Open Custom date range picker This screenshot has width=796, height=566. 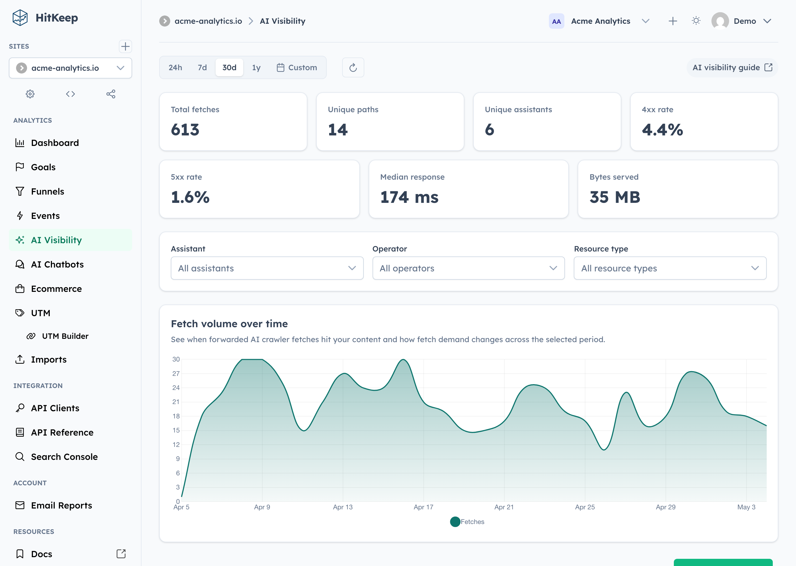[297, 68]
